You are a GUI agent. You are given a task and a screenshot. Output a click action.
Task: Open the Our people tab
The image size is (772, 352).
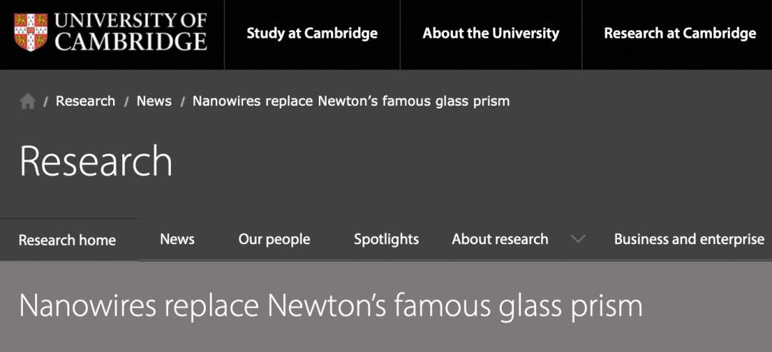pyautogui.click(x=274, y=239)
